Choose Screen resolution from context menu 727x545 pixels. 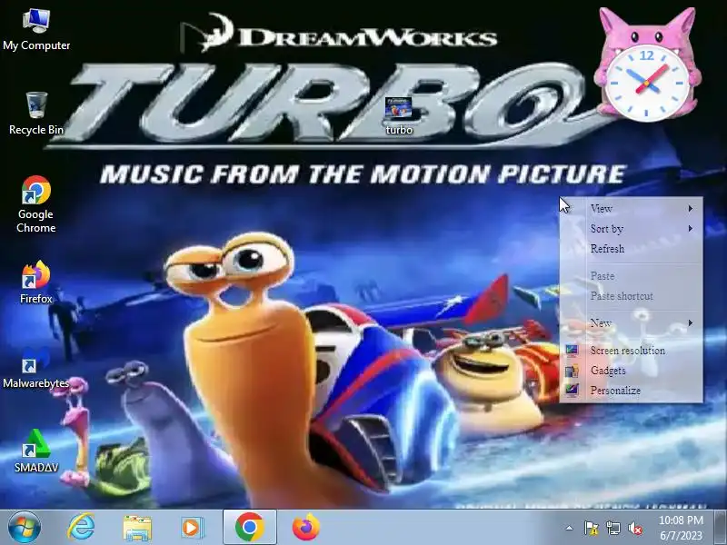coord(631,351)
